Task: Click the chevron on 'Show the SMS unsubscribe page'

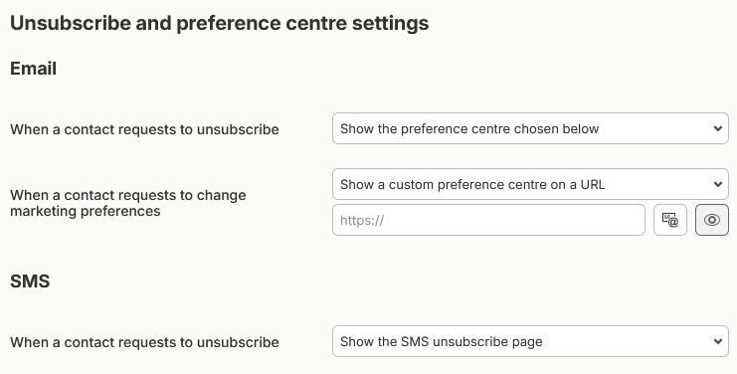Action: pyautogui.click(x=718, y=341)
